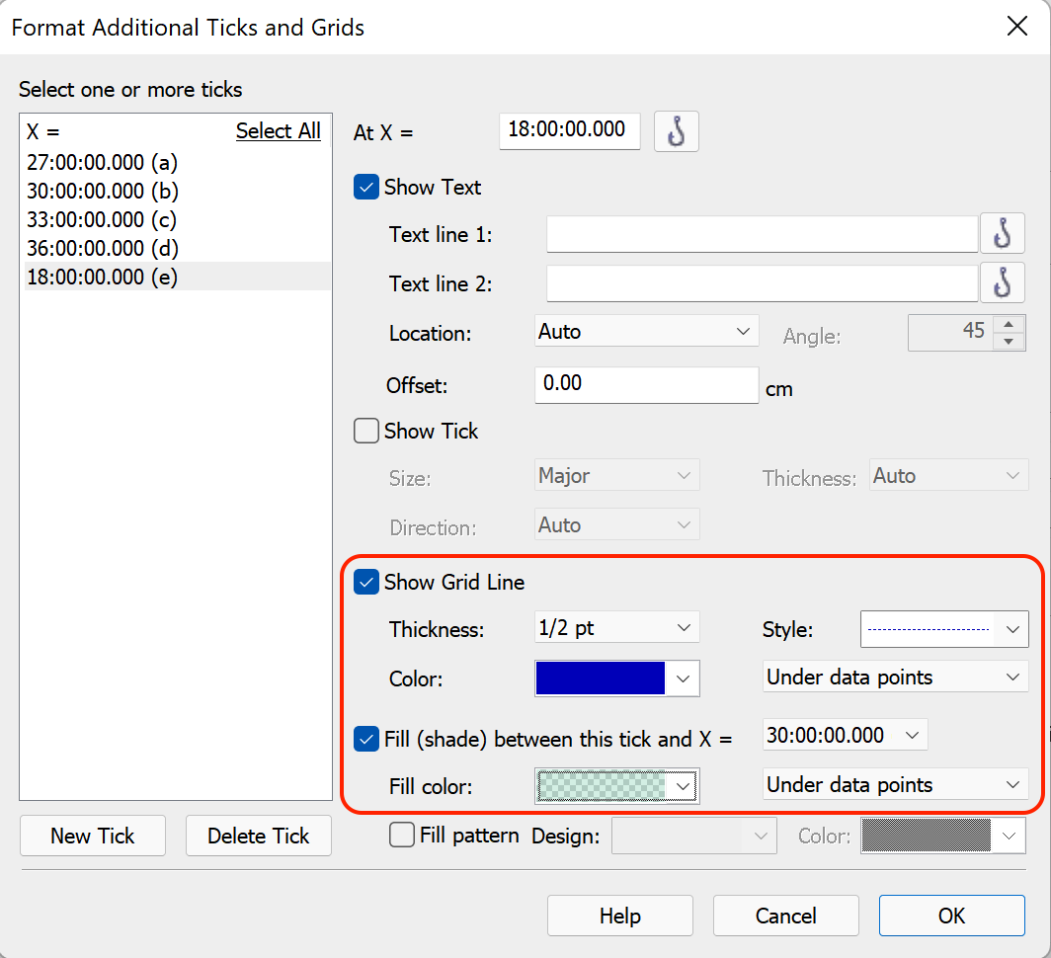Click the hook icon next to At X field
The width and height of the screenshot is (1051, 958).
pos(677,131)
